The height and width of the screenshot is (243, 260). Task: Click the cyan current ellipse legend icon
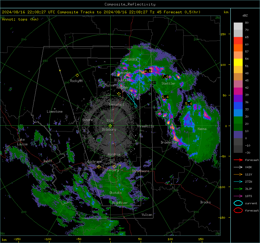238,203
